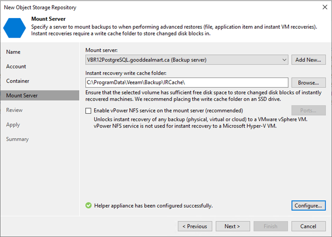Click the Apply step in sidebar

[13, 125]
